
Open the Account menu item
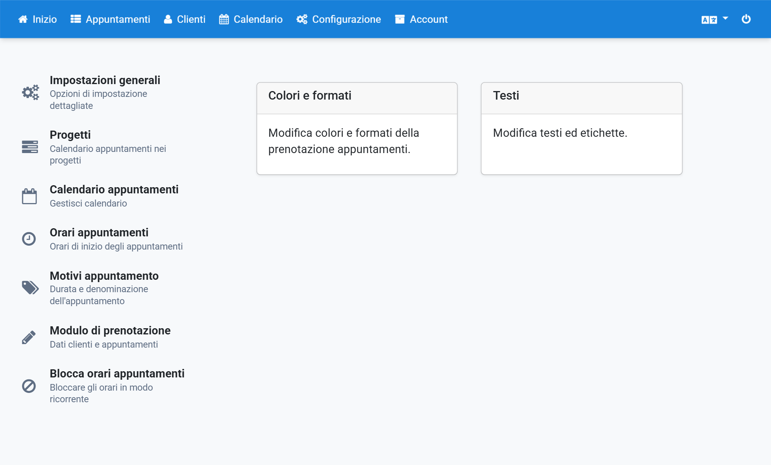coord(421,19)
